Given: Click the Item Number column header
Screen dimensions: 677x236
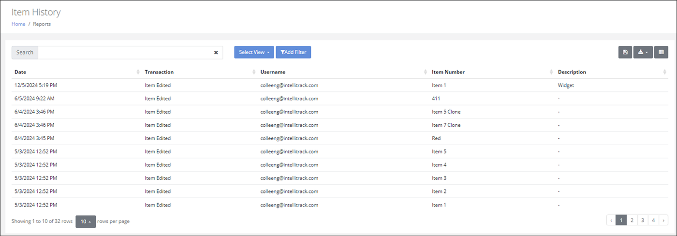Looking at the screenshot, I should point(448,72).
